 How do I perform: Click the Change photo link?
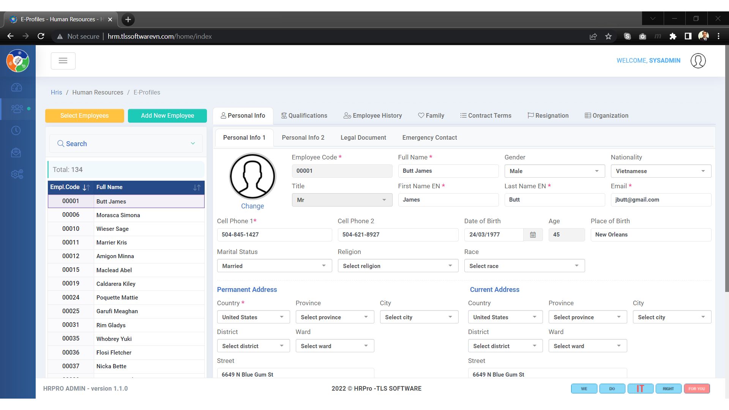tap(252, 206)
